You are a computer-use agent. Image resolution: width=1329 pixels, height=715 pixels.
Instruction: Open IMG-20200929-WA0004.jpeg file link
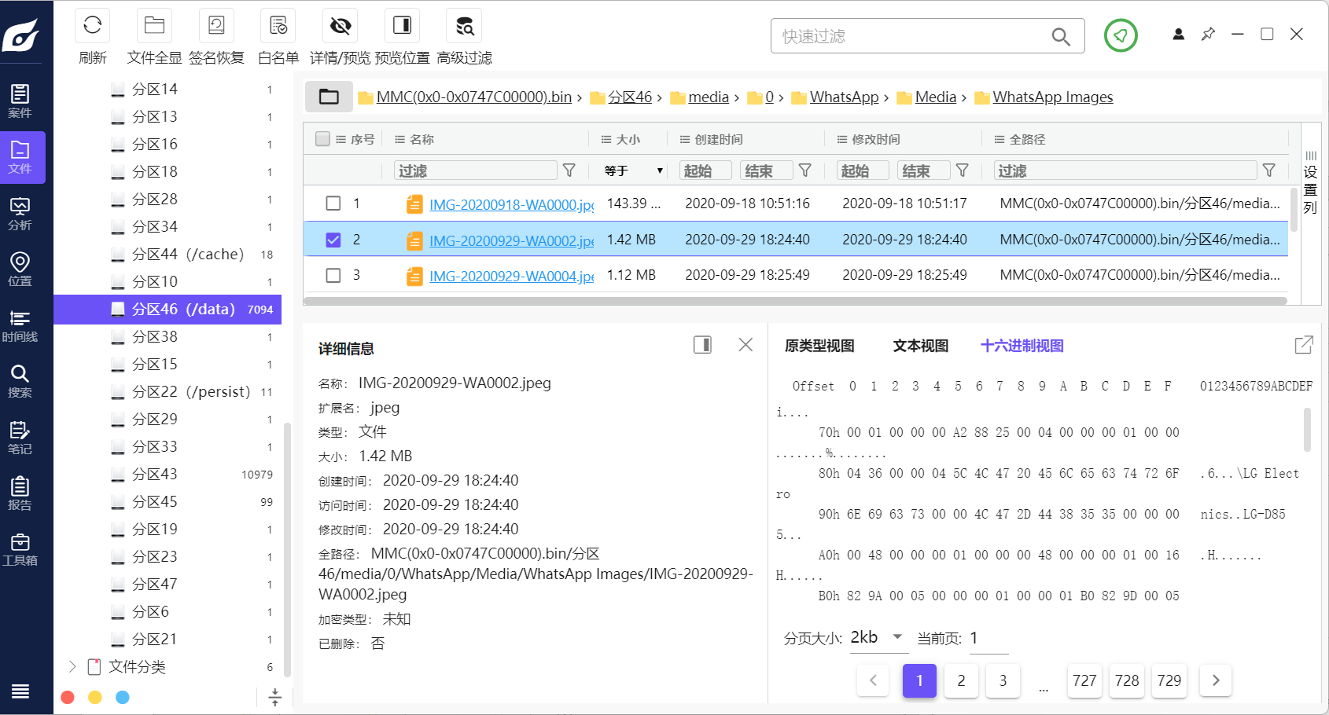[x=512, y=276]
